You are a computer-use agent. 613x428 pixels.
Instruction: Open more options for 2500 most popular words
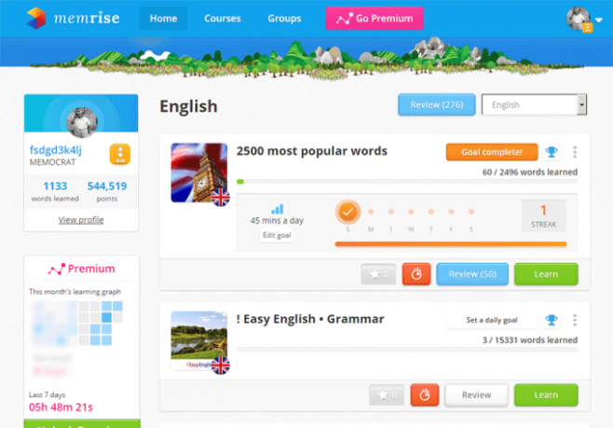click(575, 152)
